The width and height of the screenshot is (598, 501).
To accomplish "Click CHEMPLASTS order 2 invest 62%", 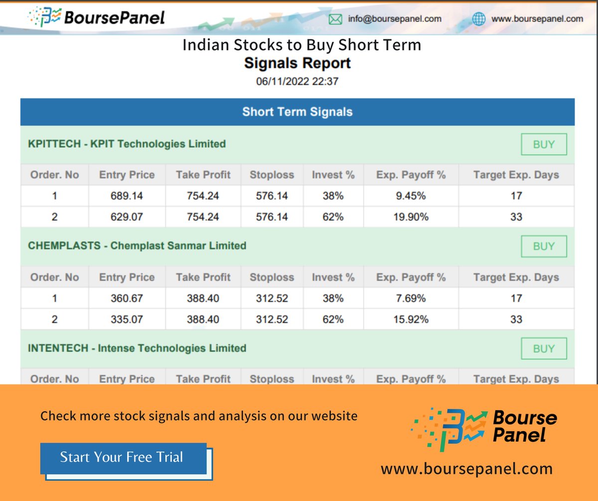I will coord(333,319).
